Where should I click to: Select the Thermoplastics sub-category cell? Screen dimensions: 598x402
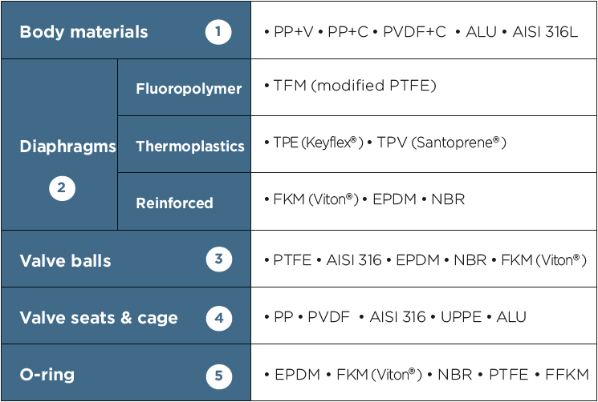189,147
